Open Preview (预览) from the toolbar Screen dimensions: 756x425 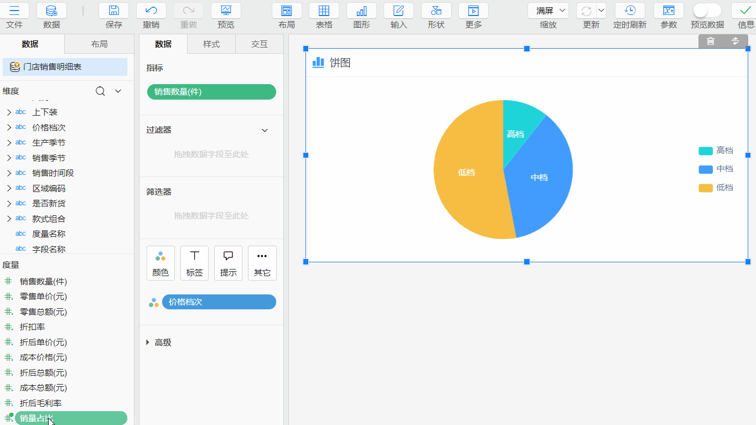(226, 11)
